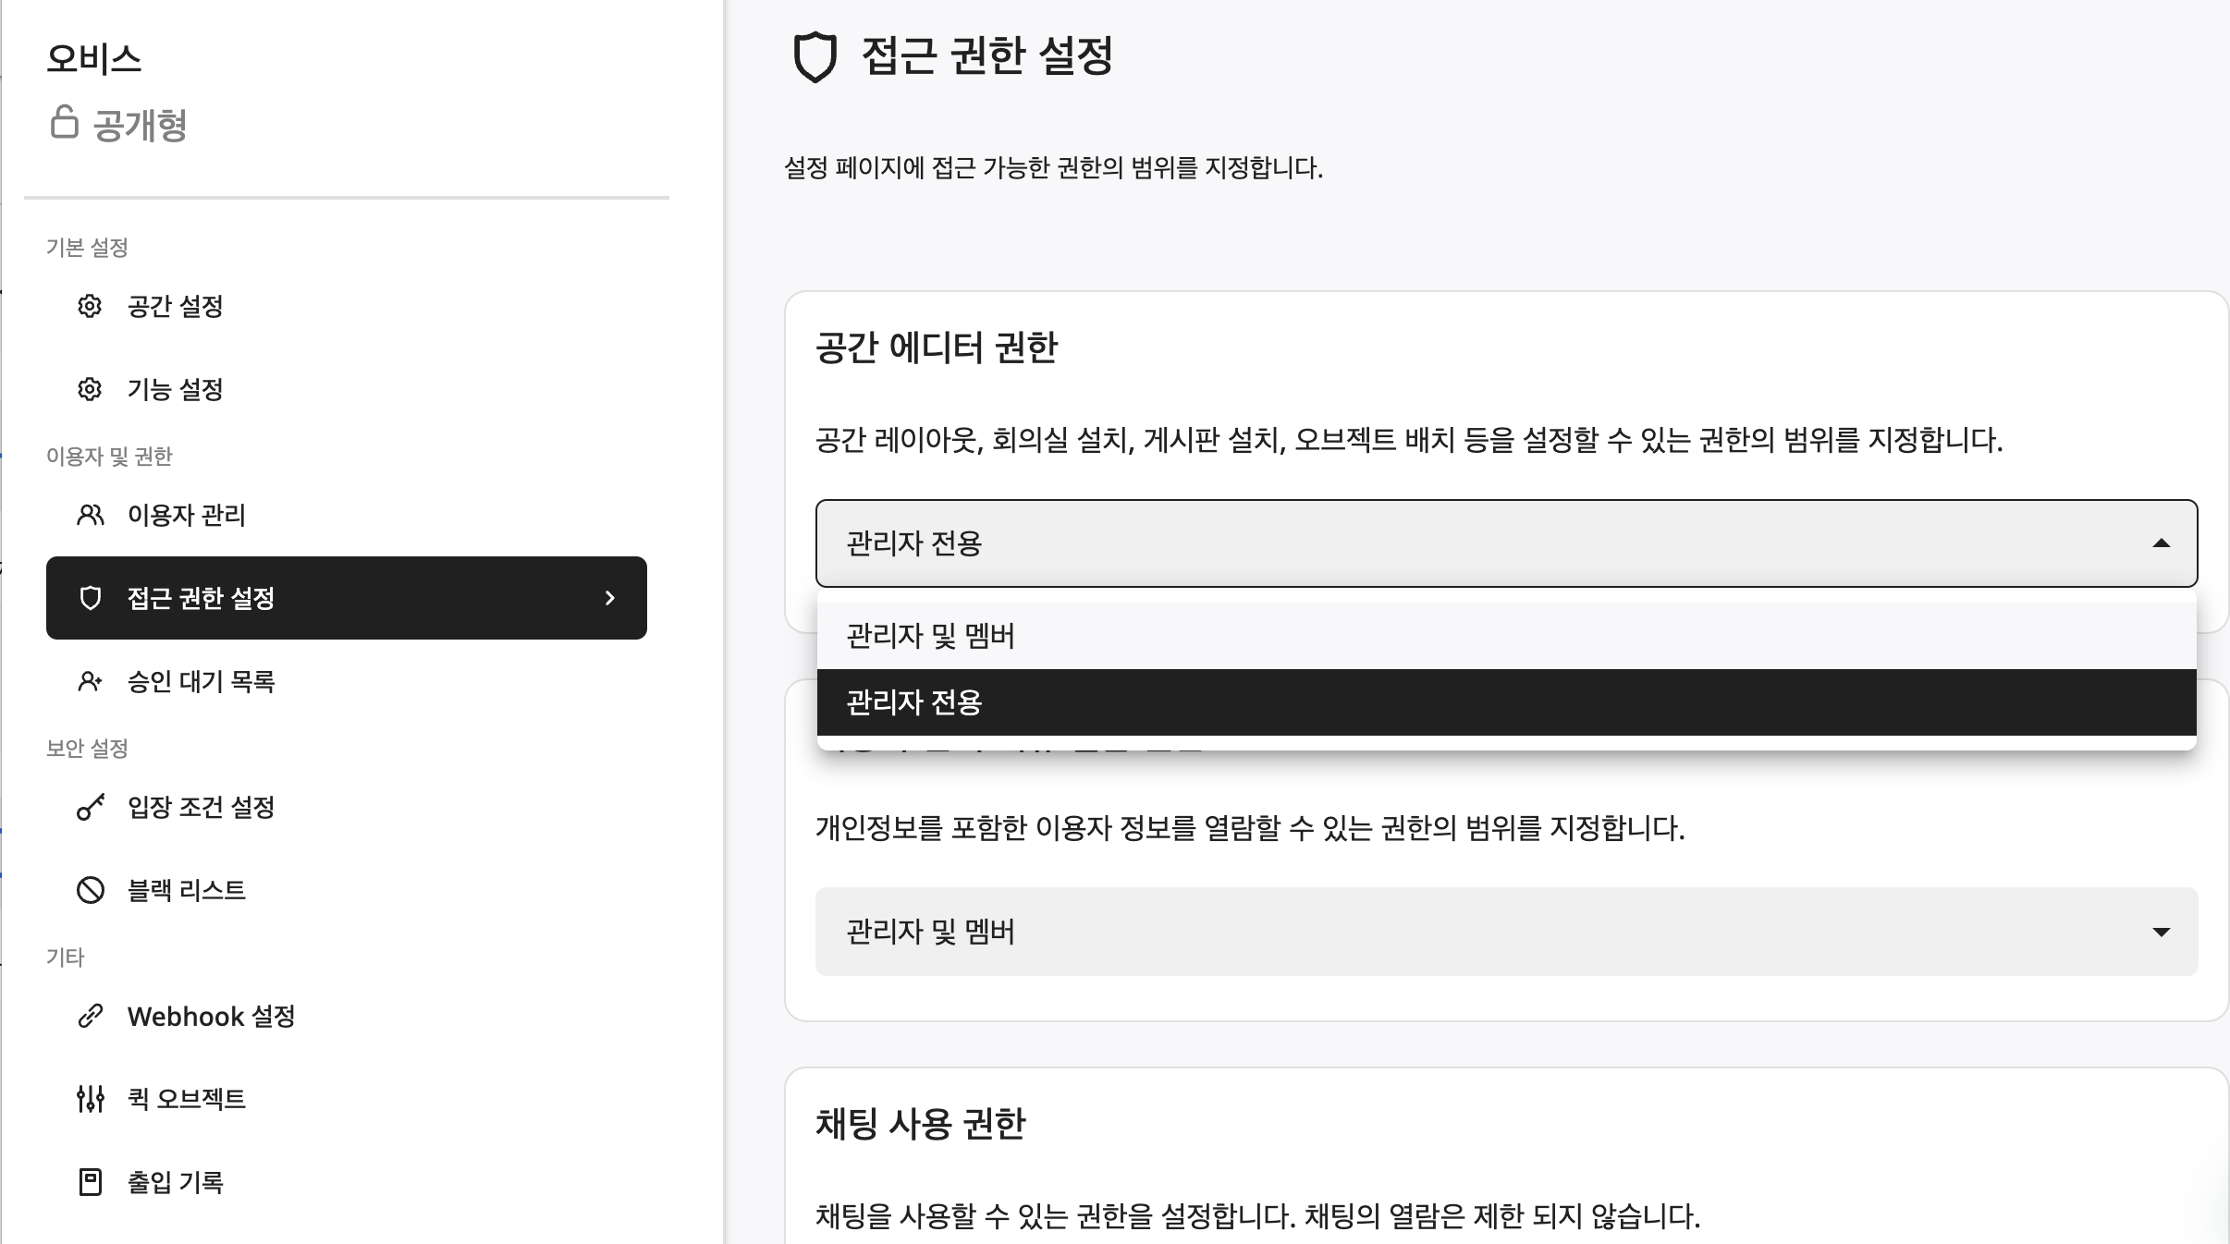
Task: Click the 오비스 space name
Action: [x=94, y=59]
